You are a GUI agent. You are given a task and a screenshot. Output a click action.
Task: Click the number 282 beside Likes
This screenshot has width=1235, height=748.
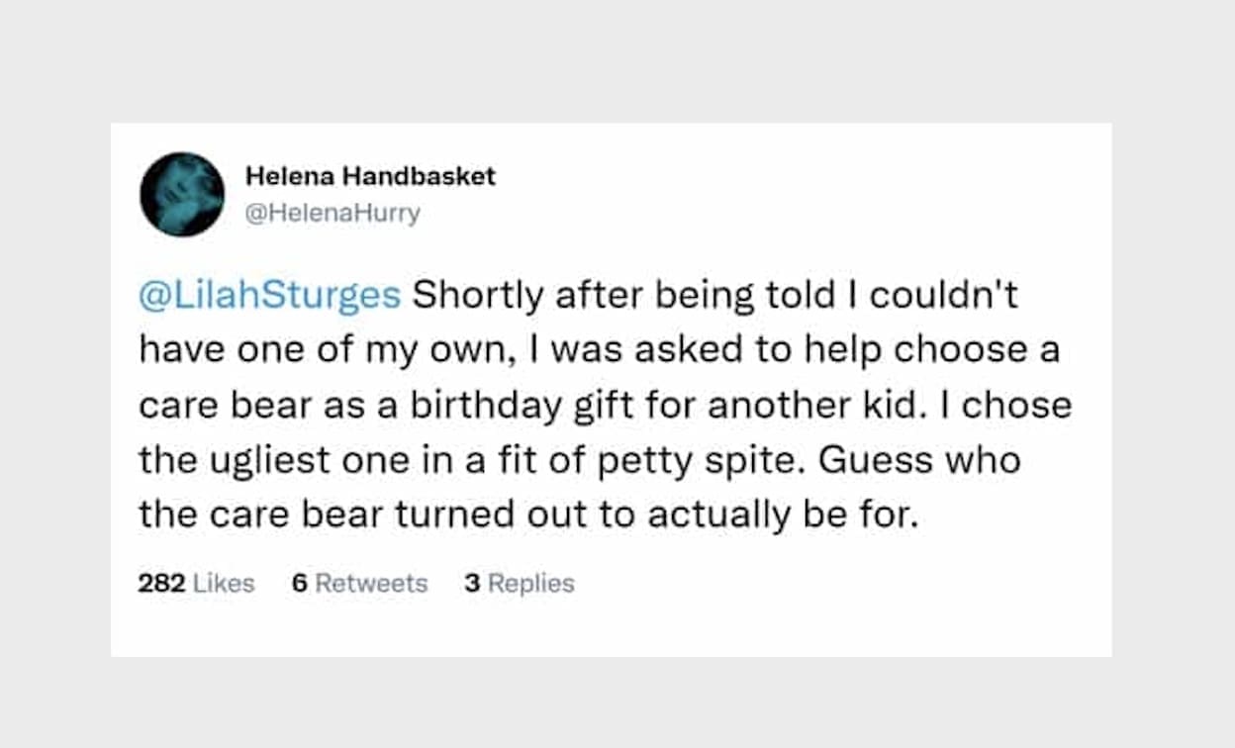[x=161, y=584]
